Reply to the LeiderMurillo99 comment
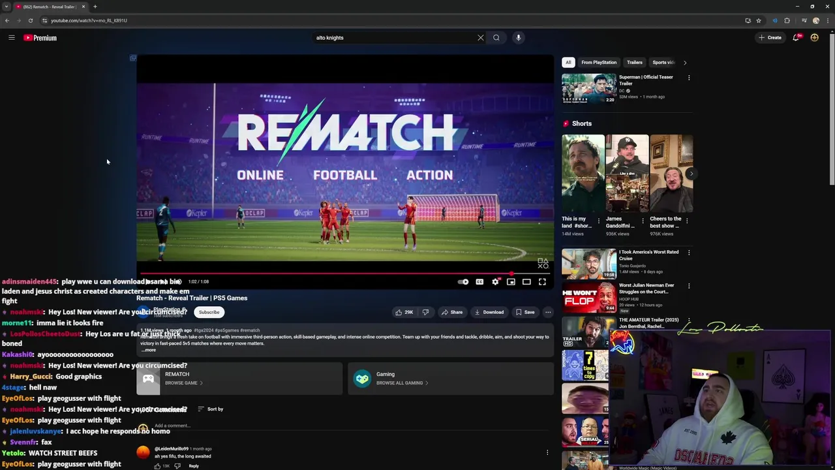This screenshot has width=835, height=470. (x=194, y=466)
